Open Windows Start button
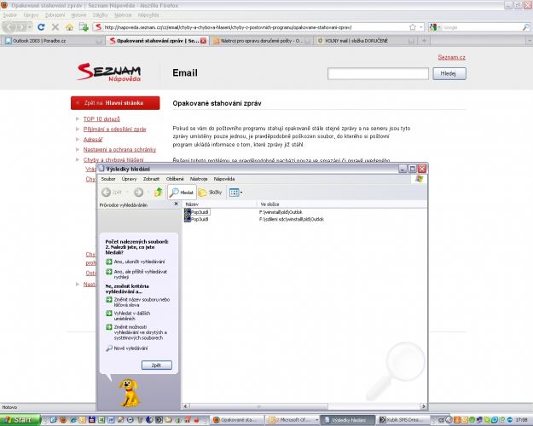Viewport: 533px width, 426px height. (x=20, y=420)
